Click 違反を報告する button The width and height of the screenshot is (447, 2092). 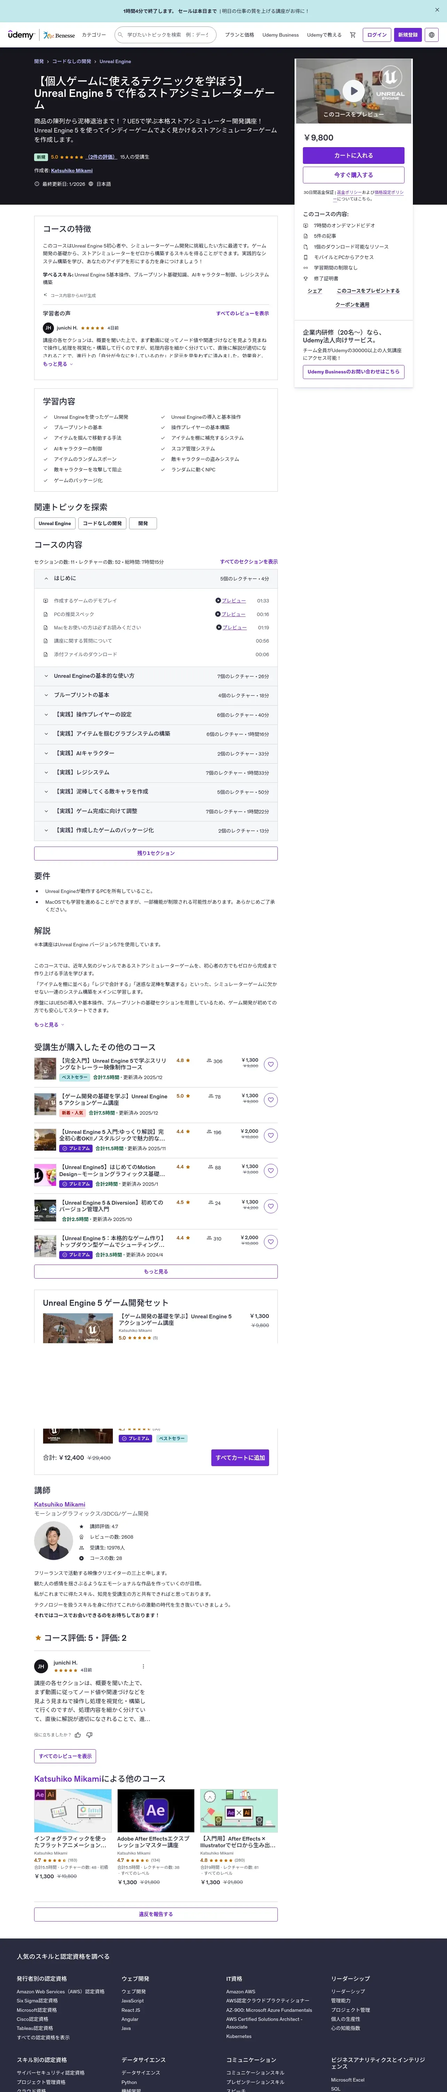[x=156, y=1914]
